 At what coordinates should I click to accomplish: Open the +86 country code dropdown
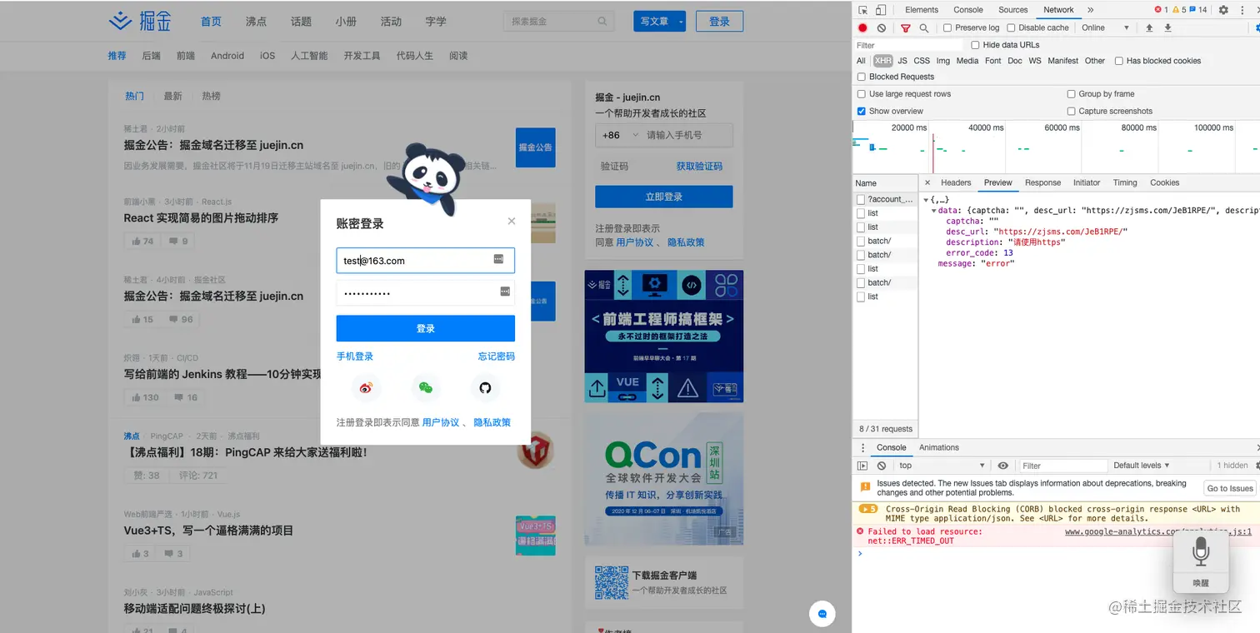click(621, 135)
